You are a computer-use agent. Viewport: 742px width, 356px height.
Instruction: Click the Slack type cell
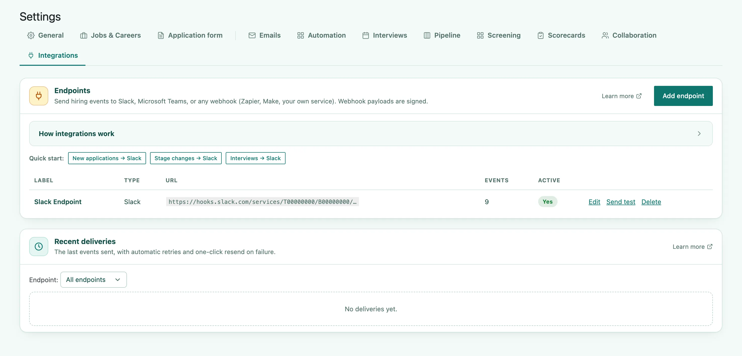pyautogui.click(x=132, y=202)
